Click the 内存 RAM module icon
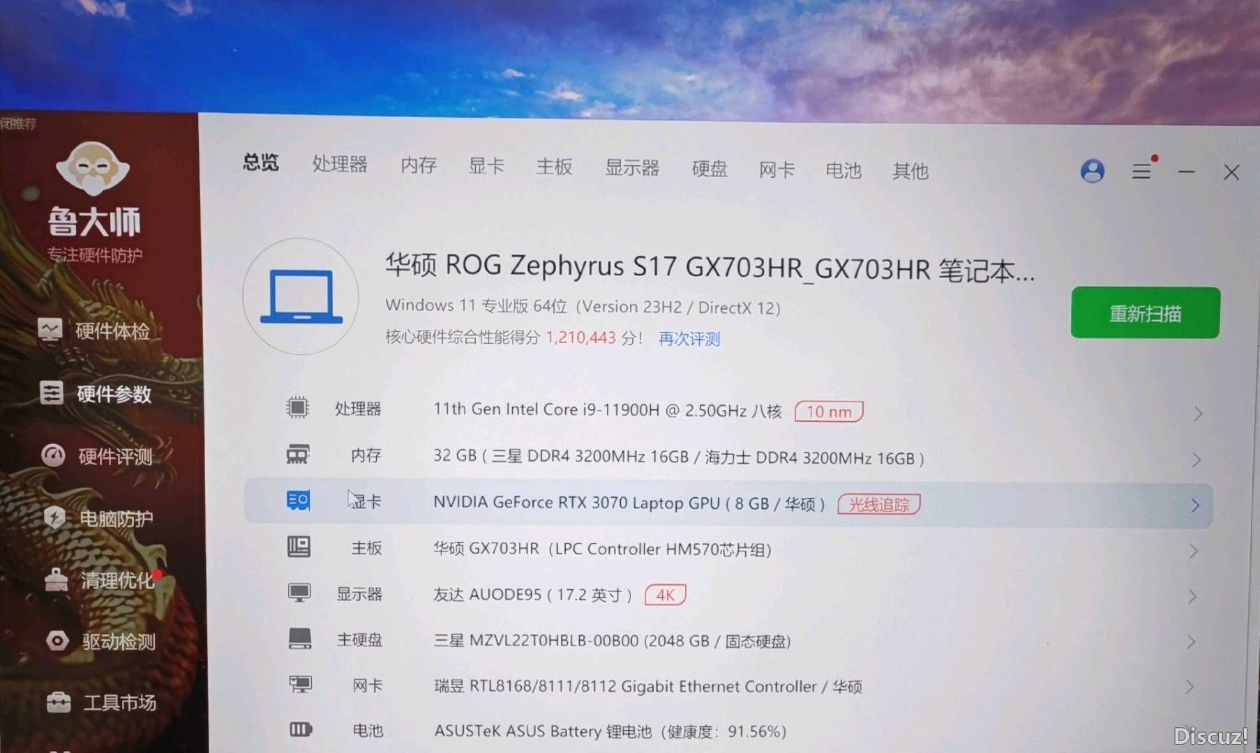 [x=298, y=455]
